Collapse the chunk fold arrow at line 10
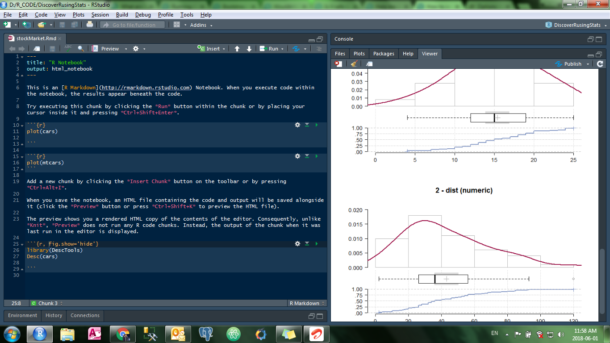The image size is (610, 343). (23, 125)
